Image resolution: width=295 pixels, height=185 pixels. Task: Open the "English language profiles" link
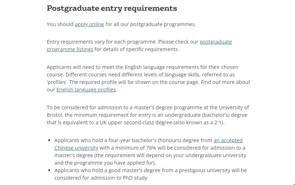click(86, 90)
